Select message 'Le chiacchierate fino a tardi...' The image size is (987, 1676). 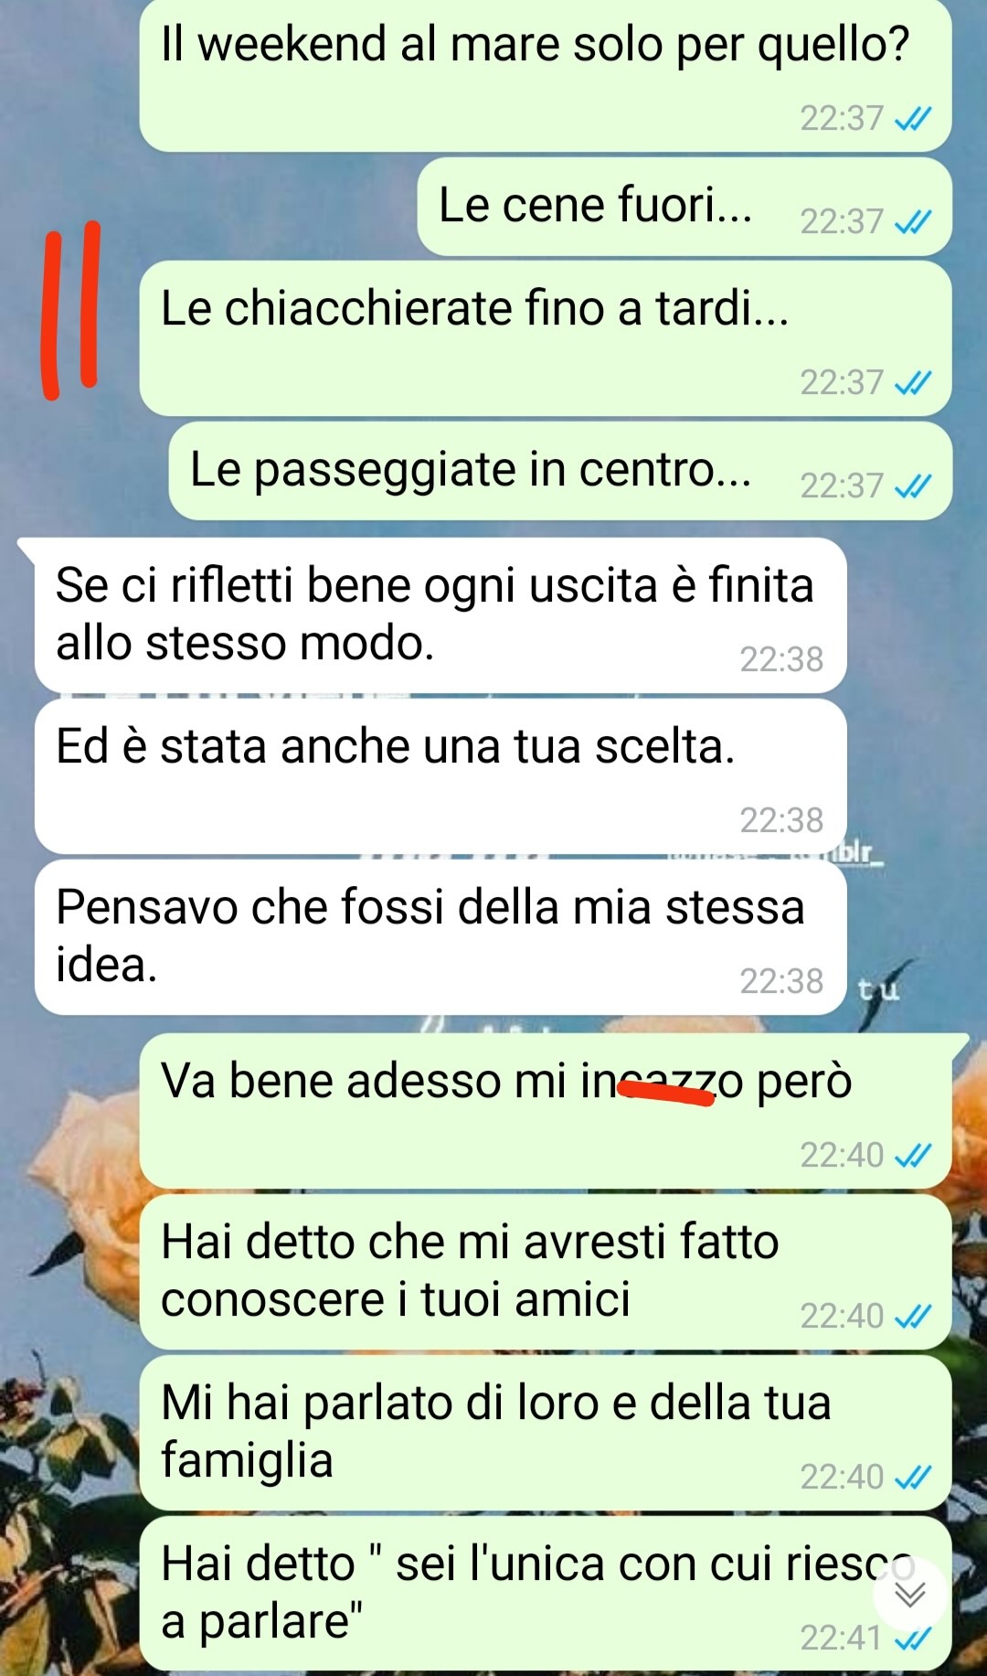[x=546, y=338]
